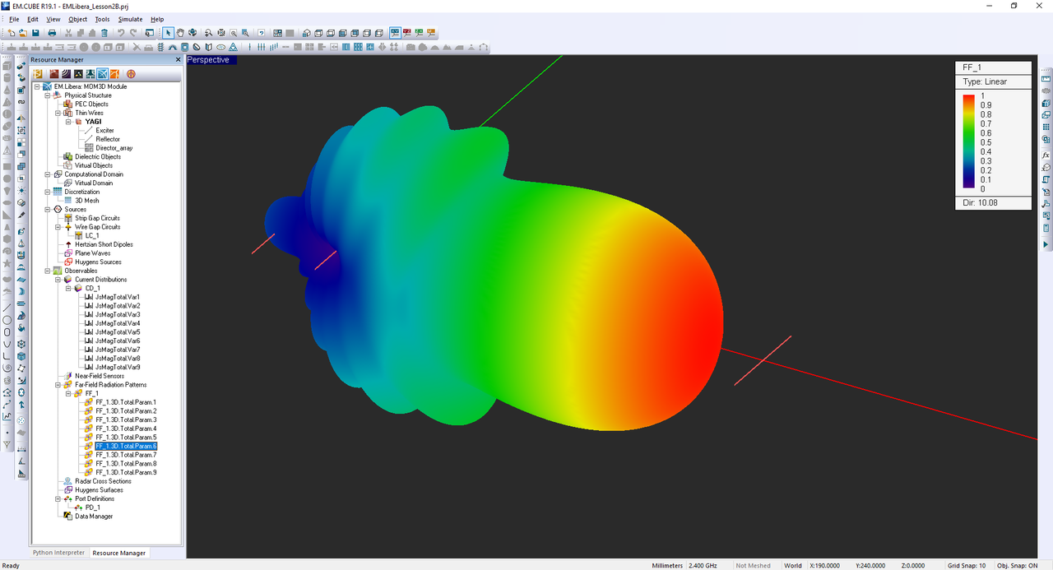The image size is (1053, 570).
Task: Toggle Grid Snap in the status bar
Action: click(967, 566)
